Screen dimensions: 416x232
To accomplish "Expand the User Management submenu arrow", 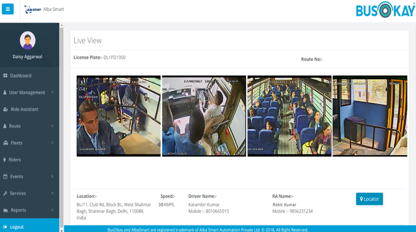I will (52, 93).
